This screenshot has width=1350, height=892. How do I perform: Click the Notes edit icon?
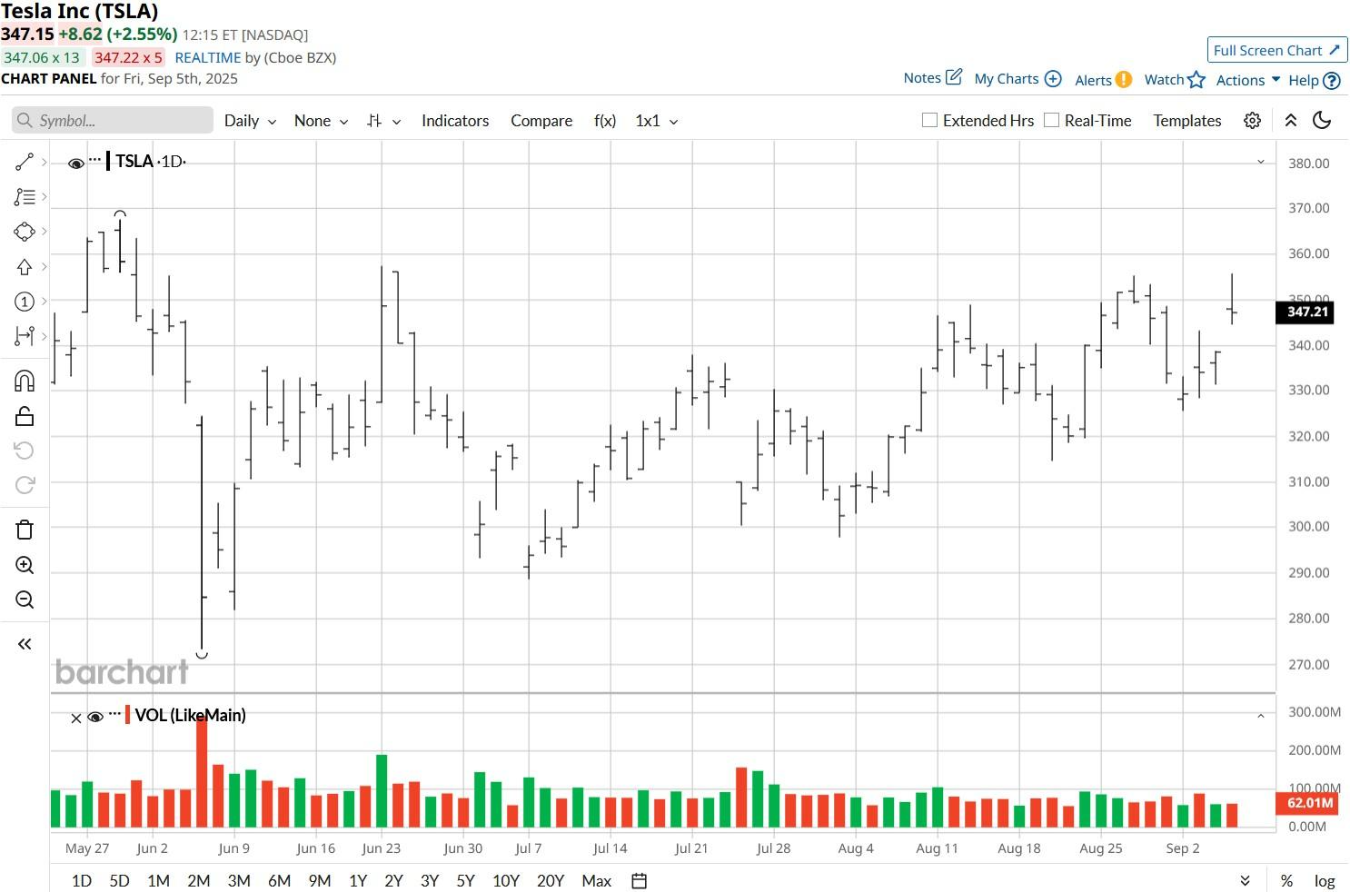click(954, 77)
